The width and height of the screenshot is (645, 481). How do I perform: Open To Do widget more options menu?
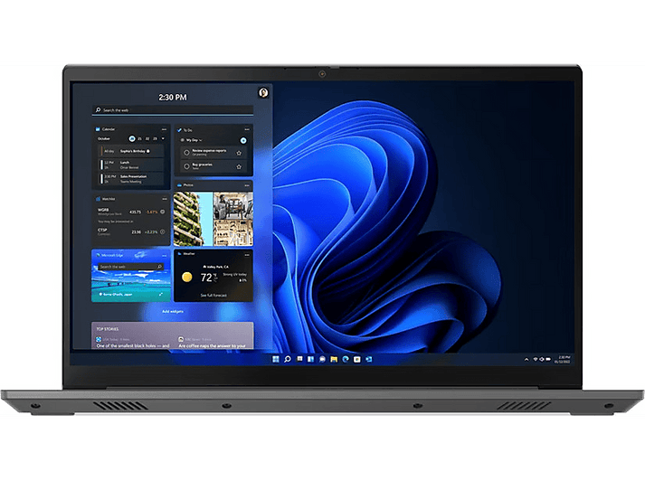247,129
